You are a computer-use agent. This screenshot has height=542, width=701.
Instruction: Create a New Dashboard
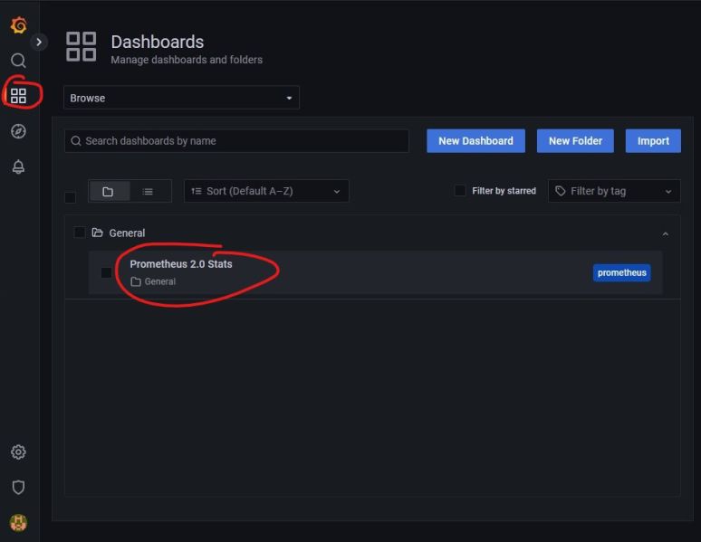click(475, 141)
